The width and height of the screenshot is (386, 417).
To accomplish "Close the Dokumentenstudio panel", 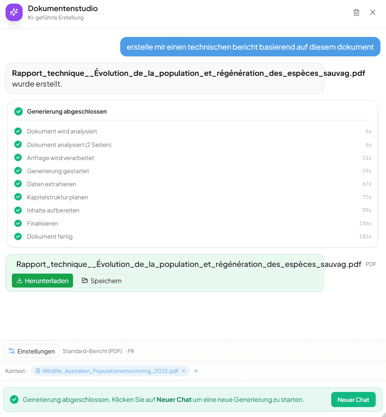I will 373,12.
